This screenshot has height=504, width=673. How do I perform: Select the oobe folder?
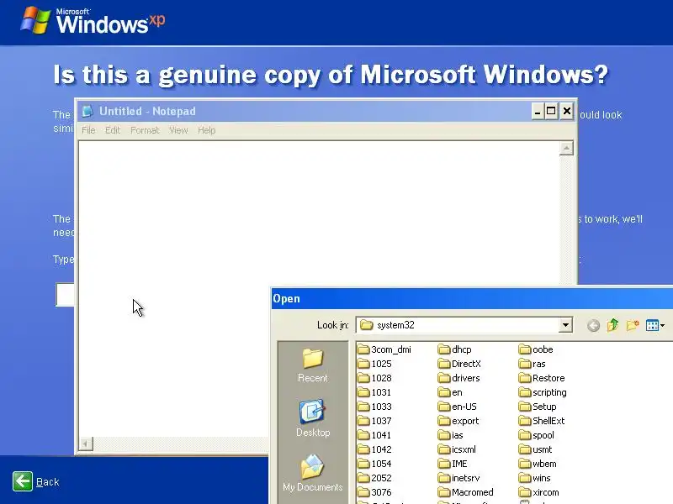point(536,349)
